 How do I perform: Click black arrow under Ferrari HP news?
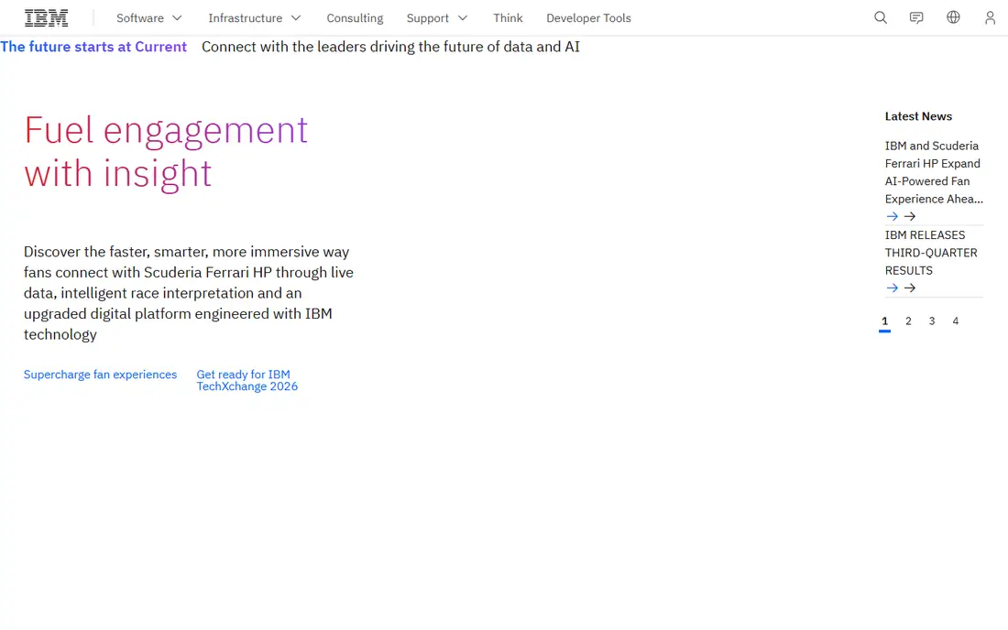point(910,216)
